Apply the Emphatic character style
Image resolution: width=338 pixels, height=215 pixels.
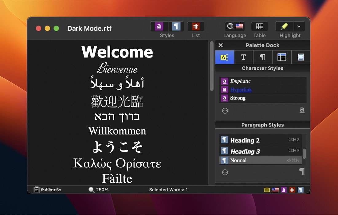coord(240,81)
